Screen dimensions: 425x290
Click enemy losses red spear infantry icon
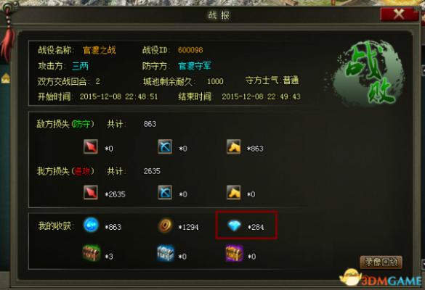pyautogui.click(x=91, y=147)
